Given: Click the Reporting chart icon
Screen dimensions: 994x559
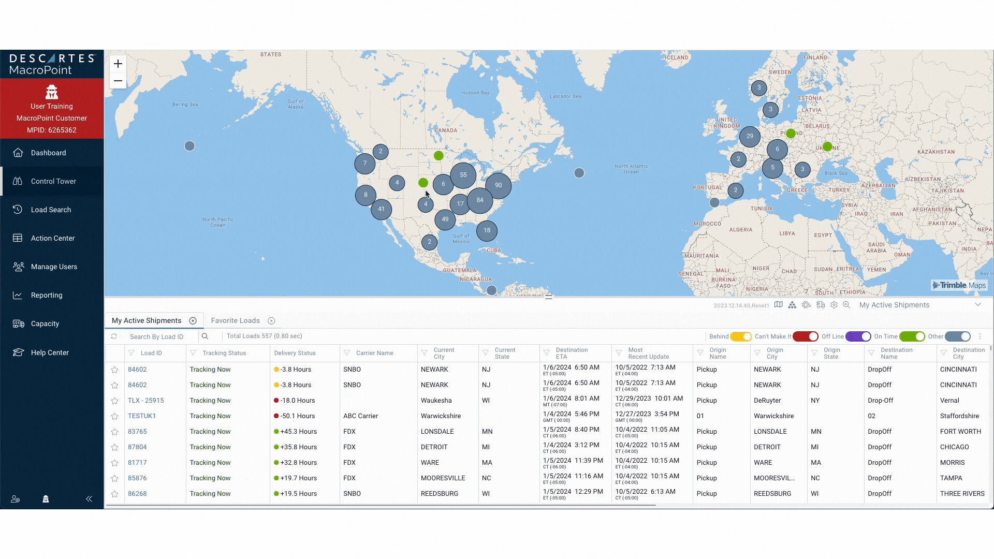Looking at the screenshot, I should 18,295.
